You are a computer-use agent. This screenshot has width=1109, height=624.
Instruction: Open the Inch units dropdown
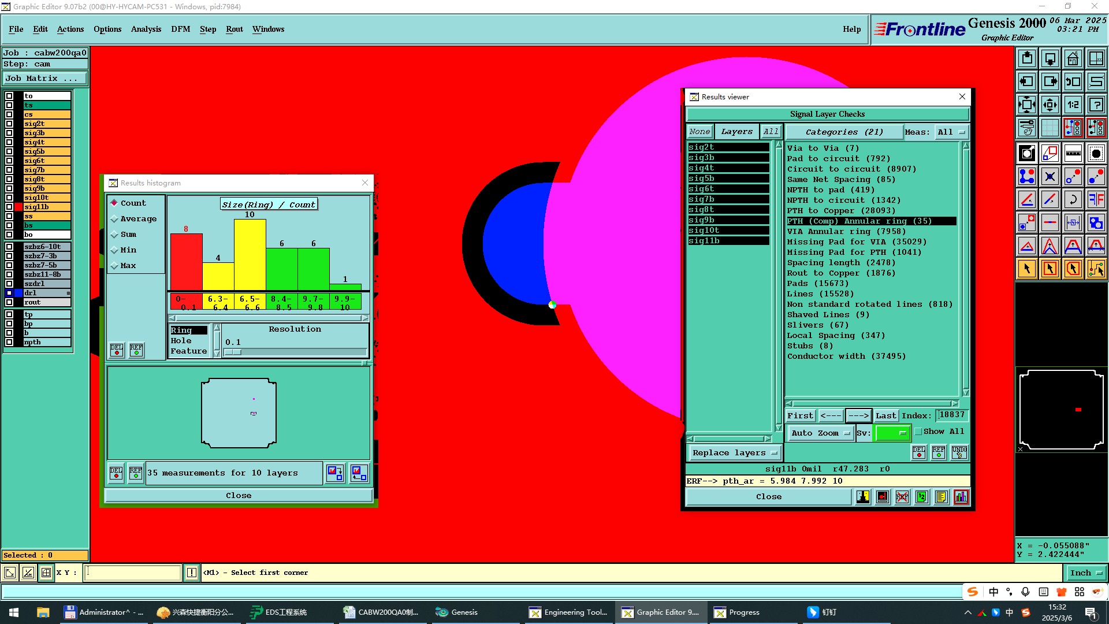[x=1085, y=573]
